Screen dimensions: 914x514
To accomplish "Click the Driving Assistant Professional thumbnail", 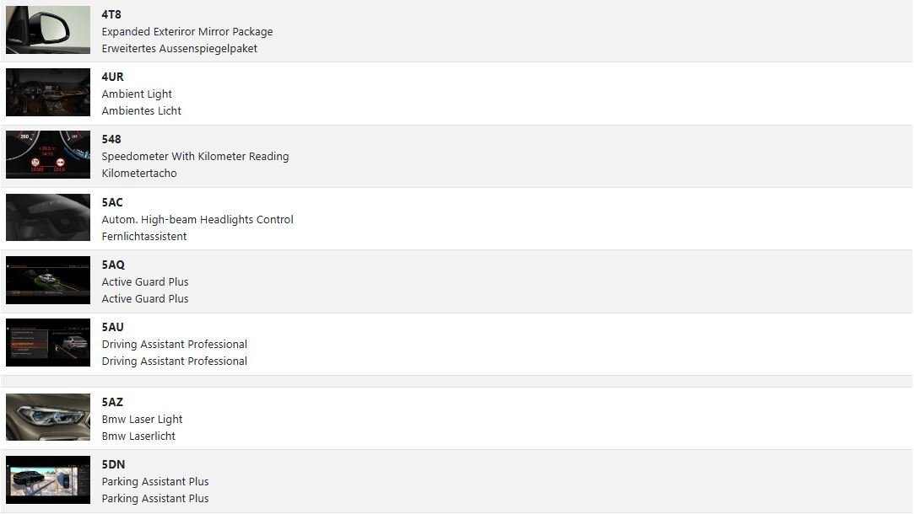I will 48,343.
